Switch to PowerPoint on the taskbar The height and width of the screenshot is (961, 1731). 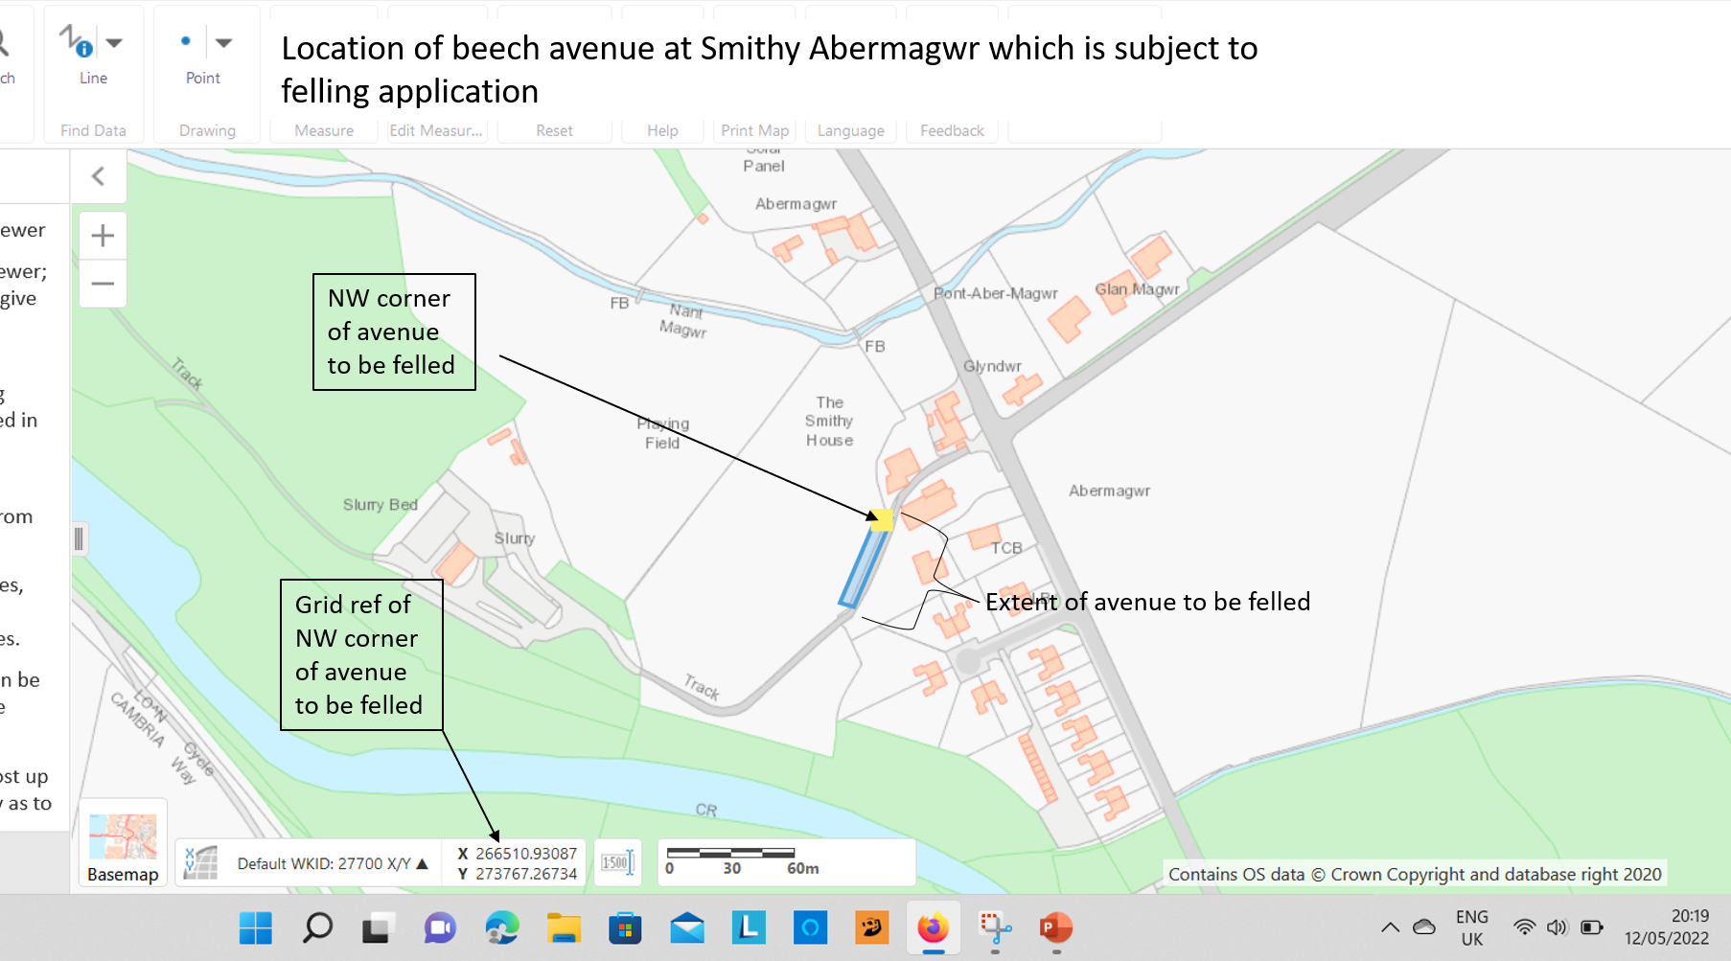1056,927
